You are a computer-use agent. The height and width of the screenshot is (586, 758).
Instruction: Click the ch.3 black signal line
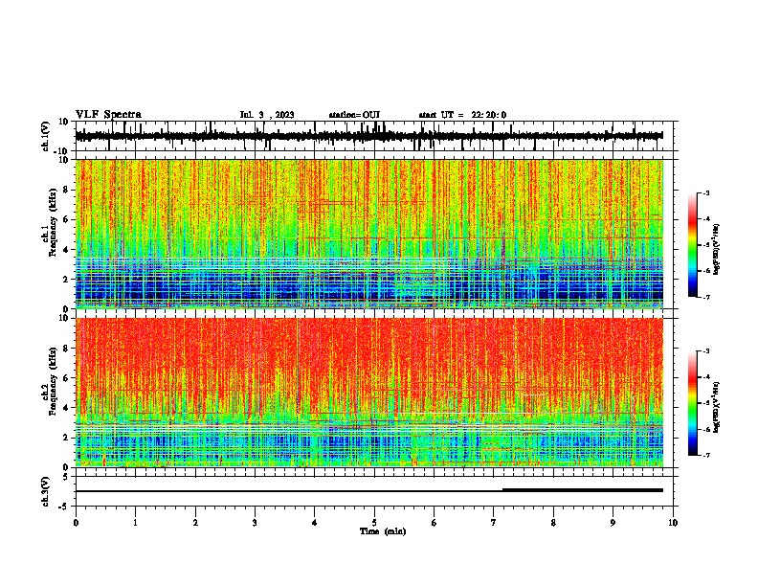tap(368, 490)
